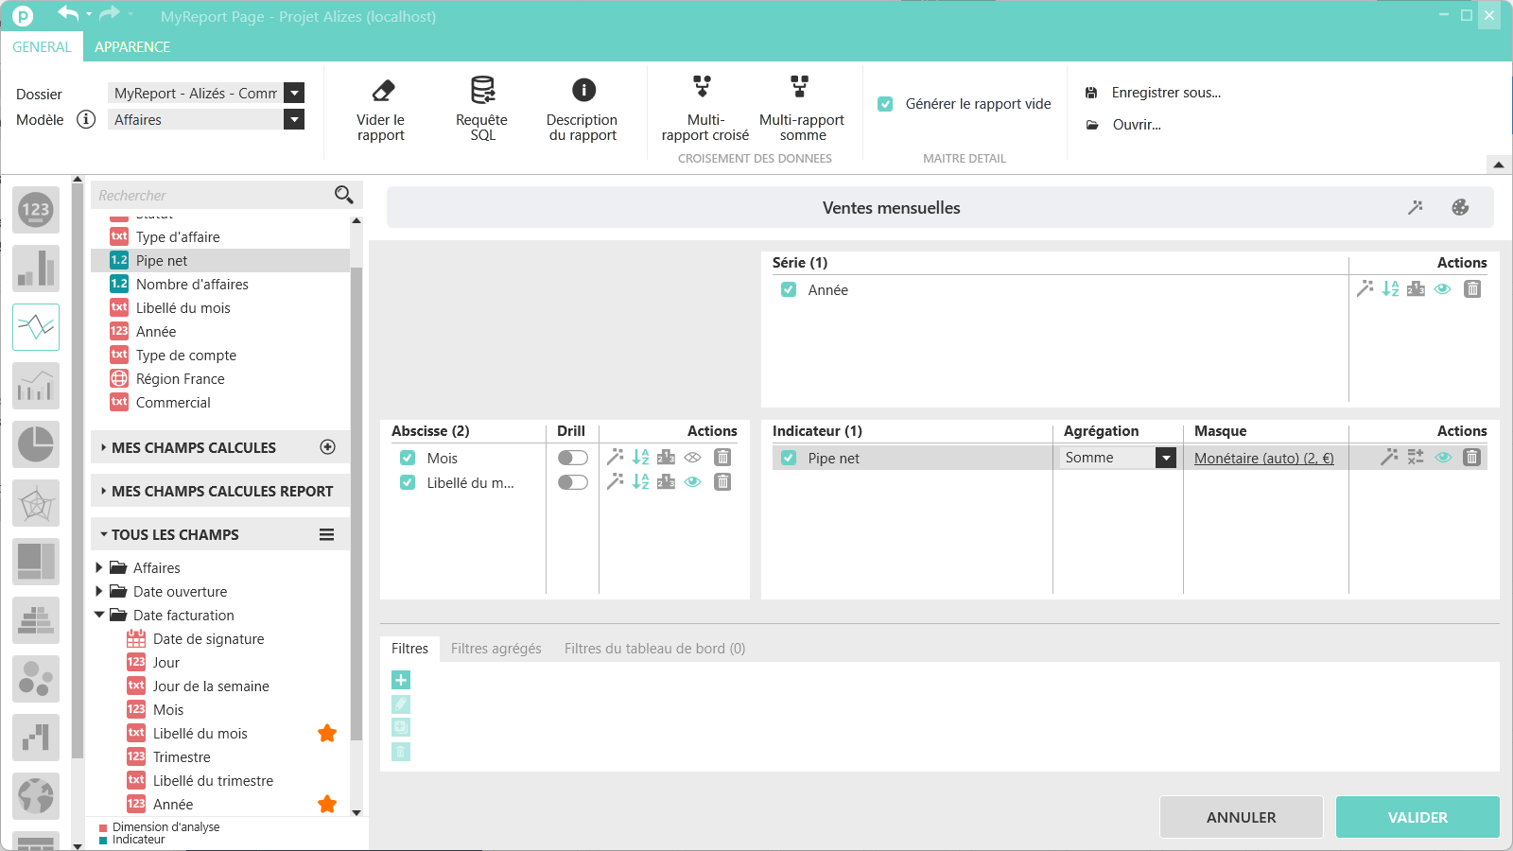The height and width of the screenshot is (851, 1513).
Task: Click the VALIDER button
Action: pyautogui.click(x=1417, y=817)
